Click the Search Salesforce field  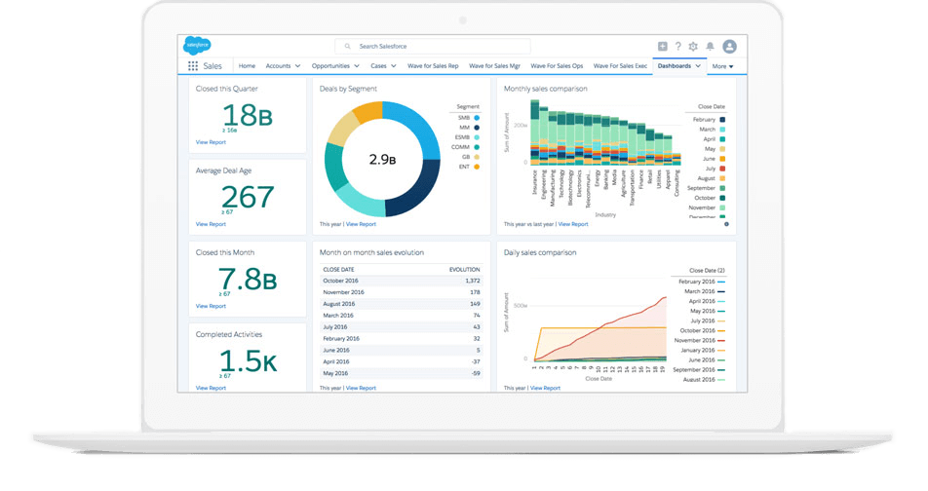[x=433, y=46]
